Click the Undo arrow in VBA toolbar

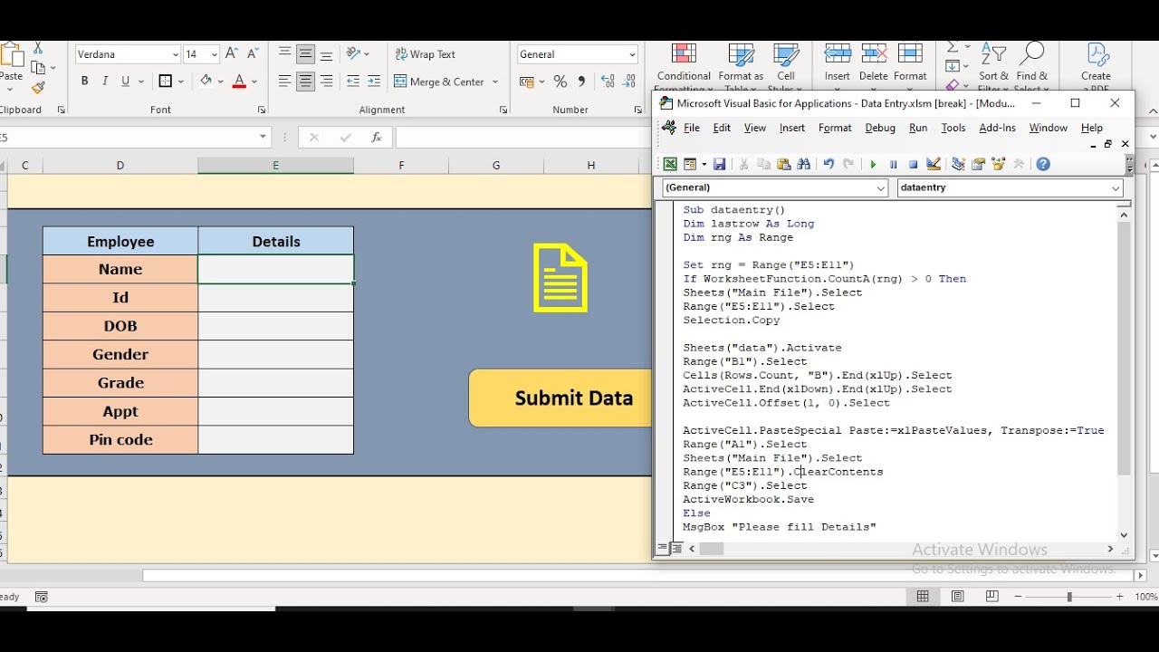coord(828,164)
